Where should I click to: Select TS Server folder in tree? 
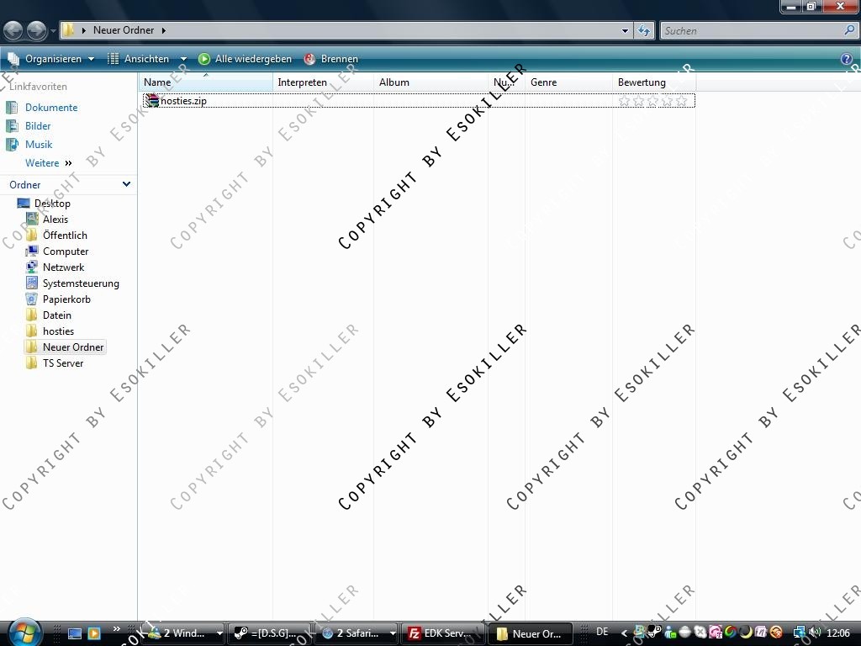tap(63, 363)
